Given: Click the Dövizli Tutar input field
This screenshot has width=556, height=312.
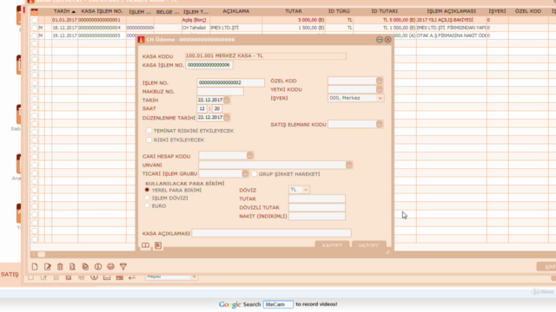Looking at the screenshot, I should point(317,207).
